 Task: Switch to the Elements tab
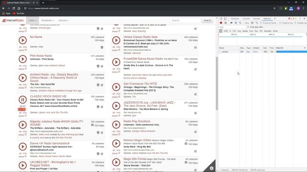click(x=235, y=19)
